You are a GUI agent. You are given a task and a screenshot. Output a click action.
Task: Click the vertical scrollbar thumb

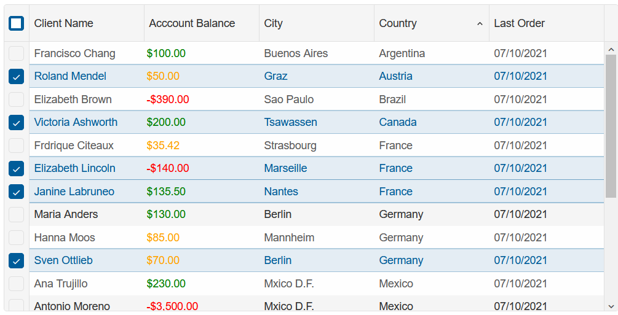point(611,126)
